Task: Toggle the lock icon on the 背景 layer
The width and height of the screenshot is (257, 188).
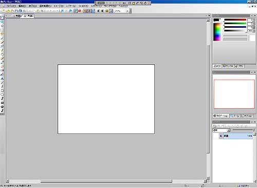Action: tap(221, 136)
